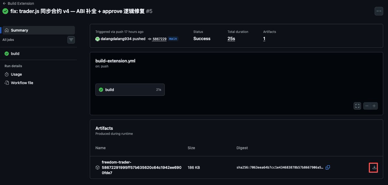Click the Usage stopwatch icon

click(x=7, y=74)
